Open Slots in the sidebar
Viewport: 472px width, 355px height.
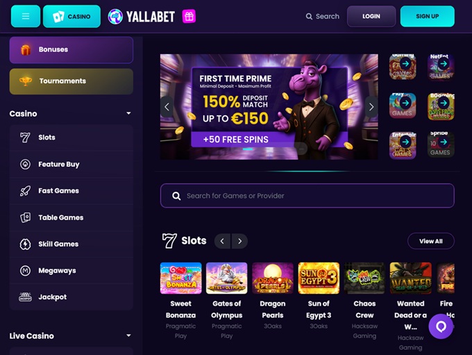click(x=71, y=138)
